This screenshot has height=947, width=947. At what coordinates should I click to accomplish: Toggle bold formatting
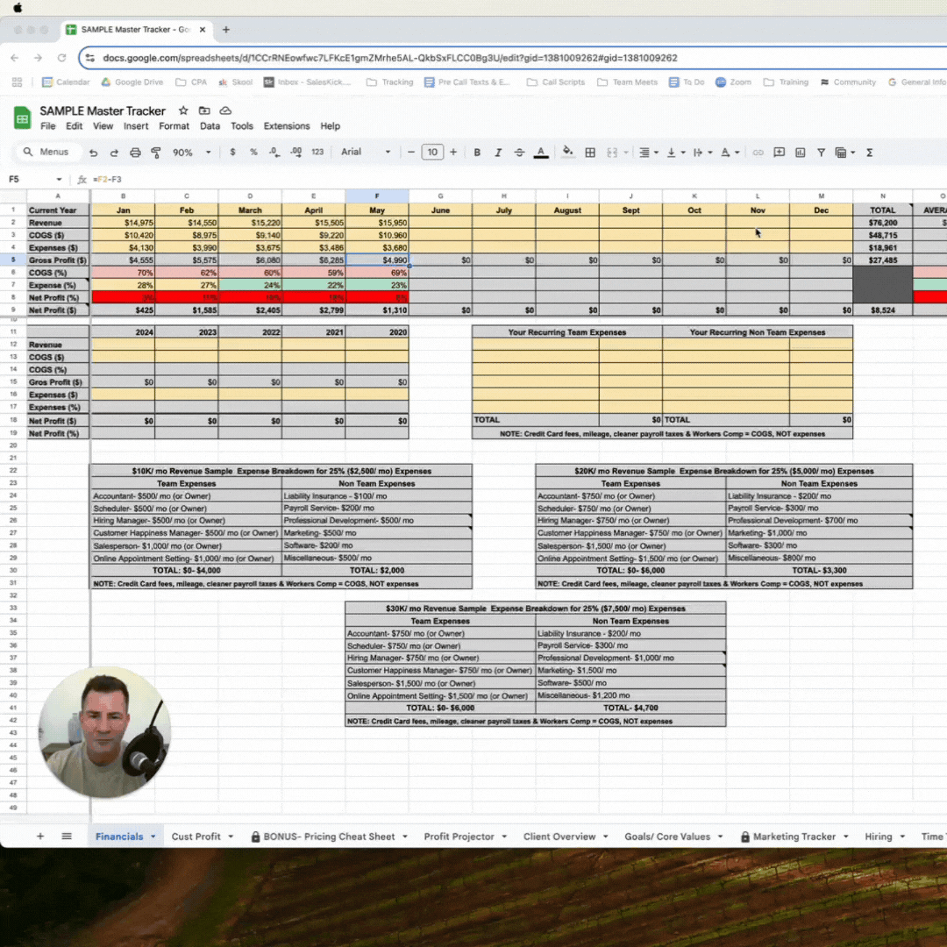pyautogui.click(x=477, y=153)
